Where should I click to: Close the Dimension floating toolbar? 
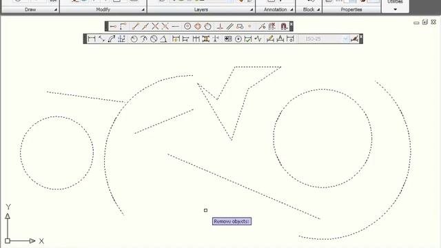click(x=361, y=37)
